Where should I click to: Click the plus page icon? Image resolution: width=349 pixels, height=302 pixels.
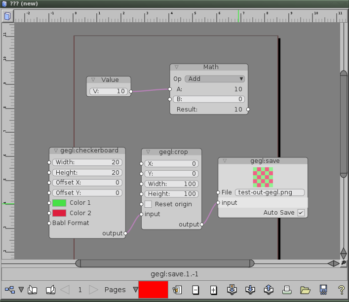pos(214,290)
